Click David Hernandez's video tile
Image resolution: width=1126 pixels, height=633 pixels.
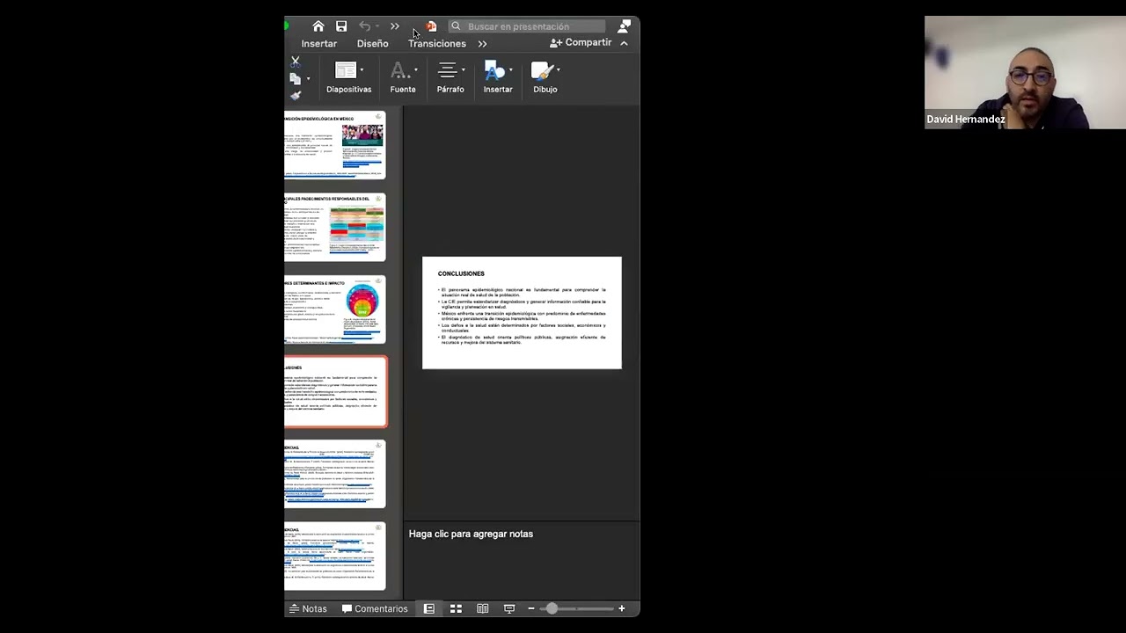click(1025, 72)
